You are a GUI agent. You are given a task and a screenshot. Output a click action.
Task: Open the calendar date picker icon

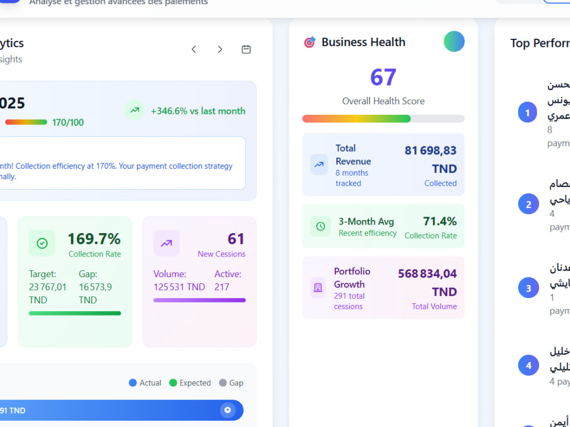[x=246, y=49]
